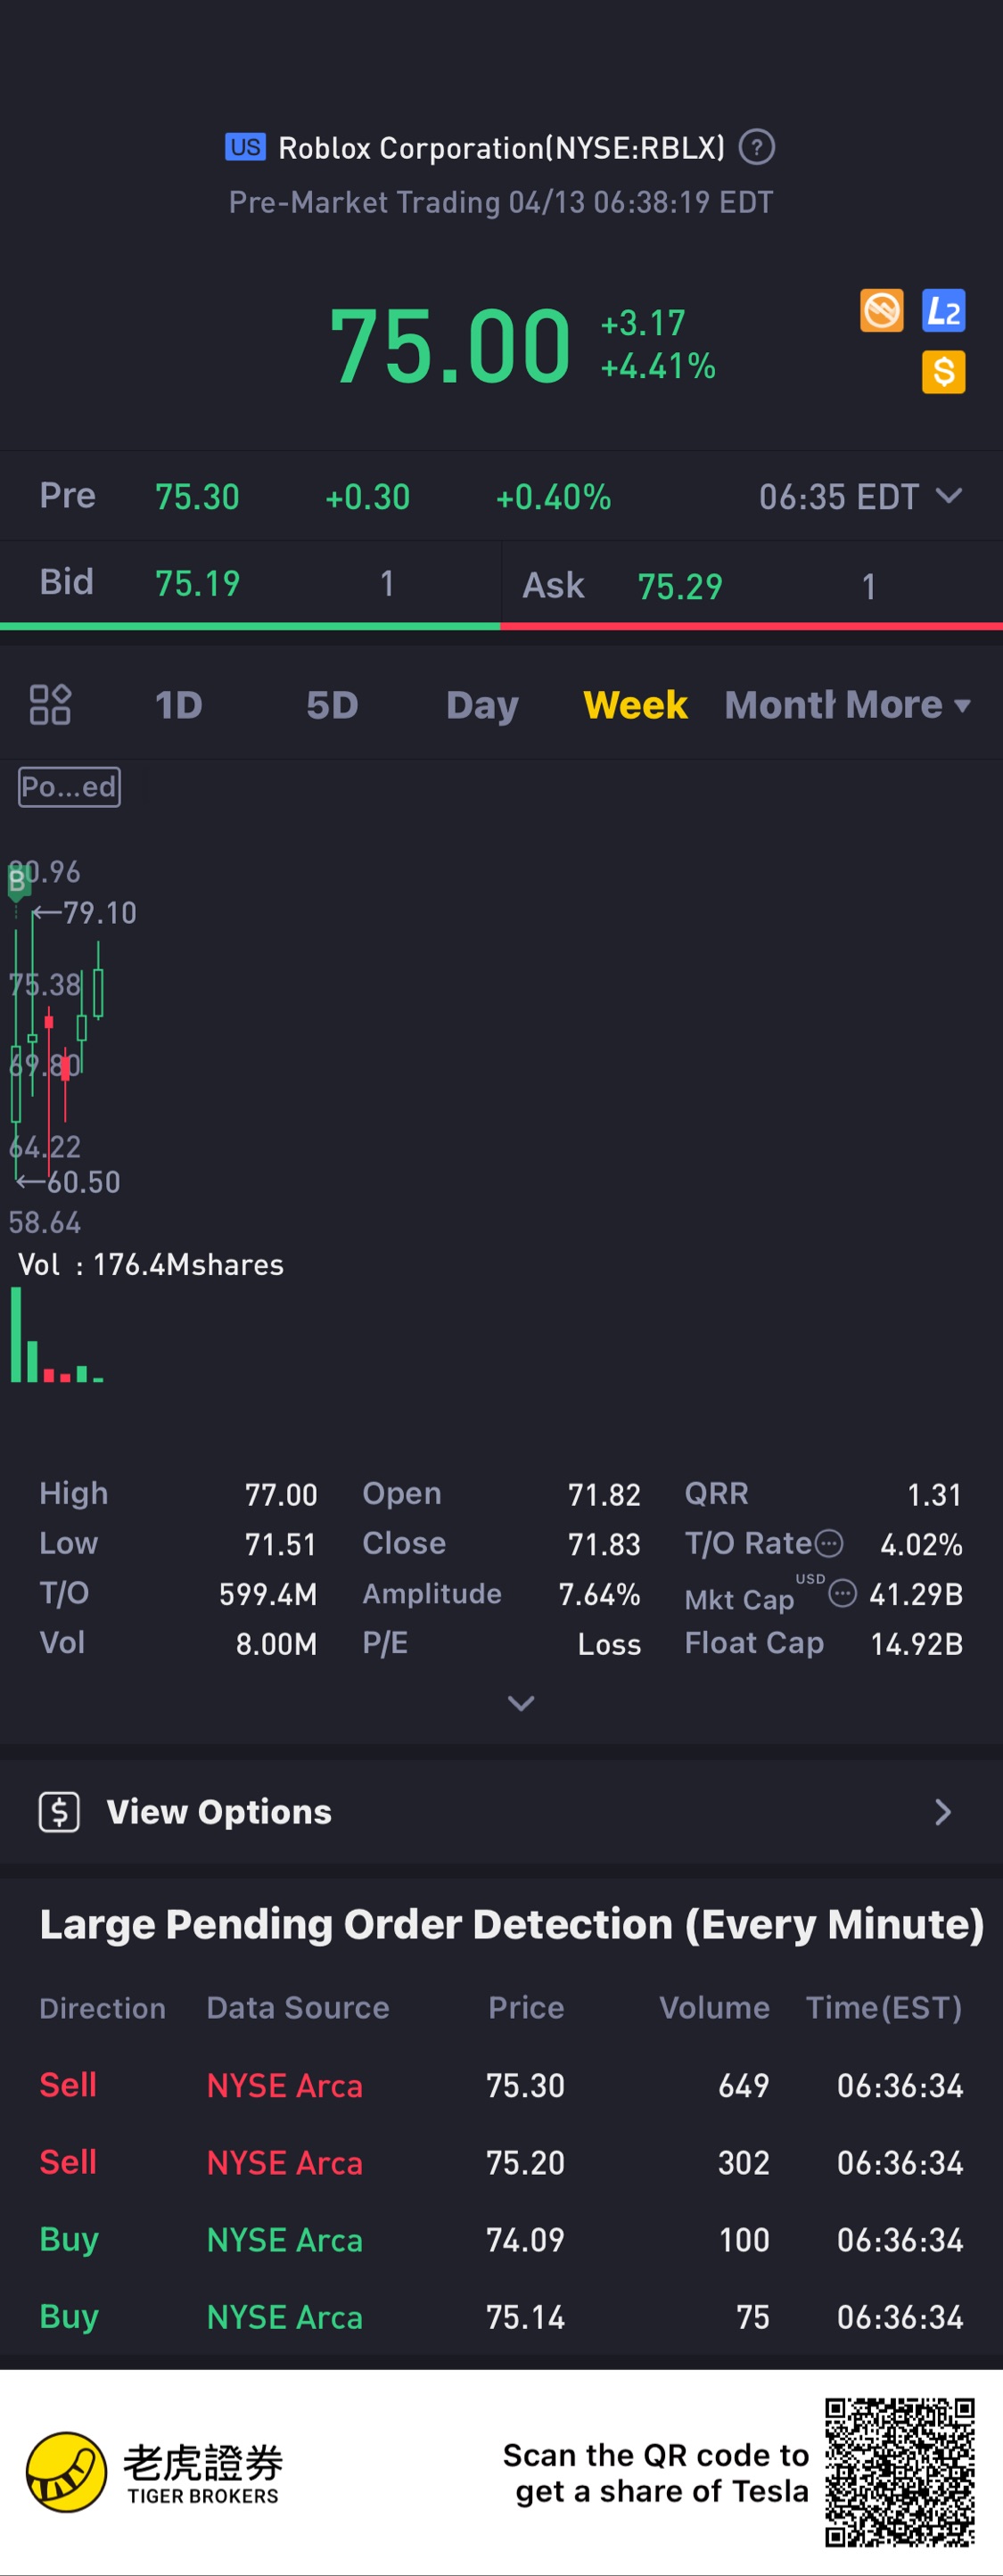Tap the orange no-shorting icon
Viewport: 1003px width, 2576px height.
pos(881,311)
